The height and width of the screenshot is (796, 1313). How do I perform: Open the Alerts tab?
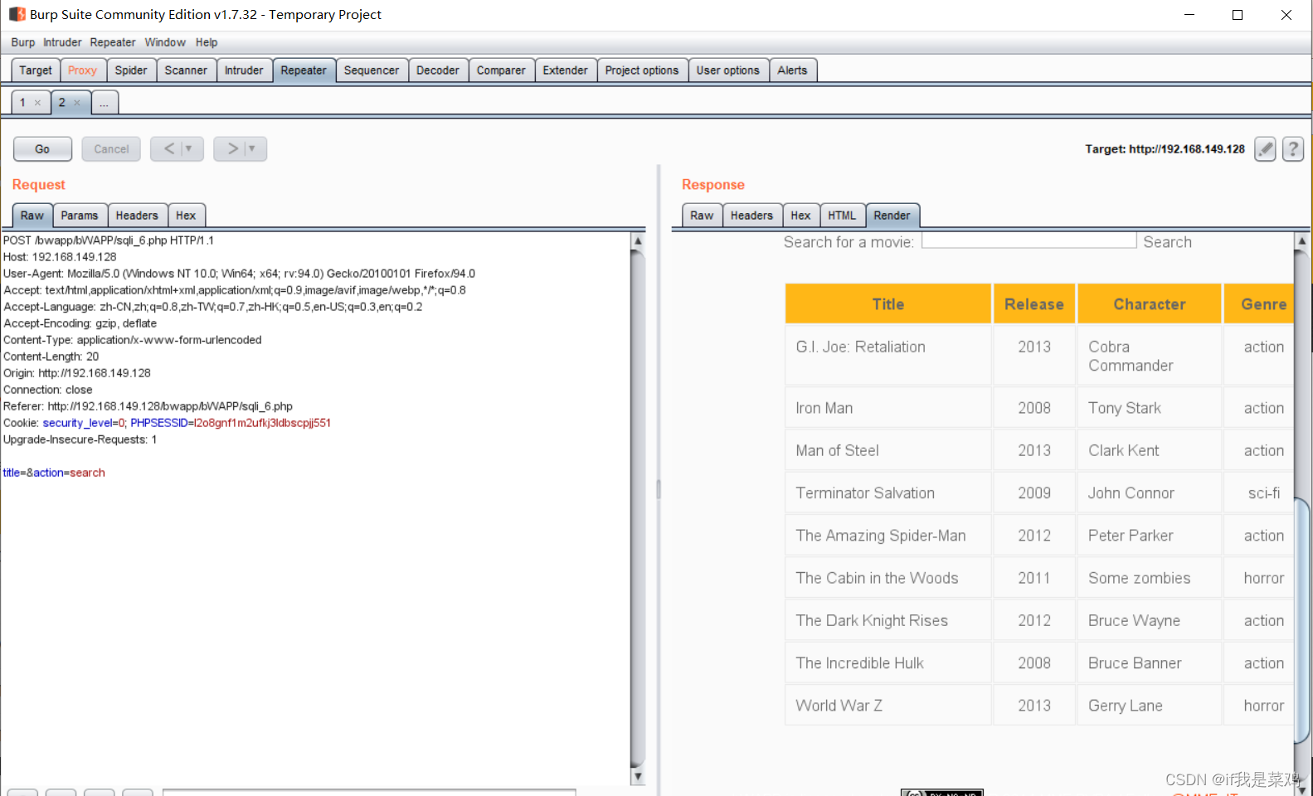[792, 70]
